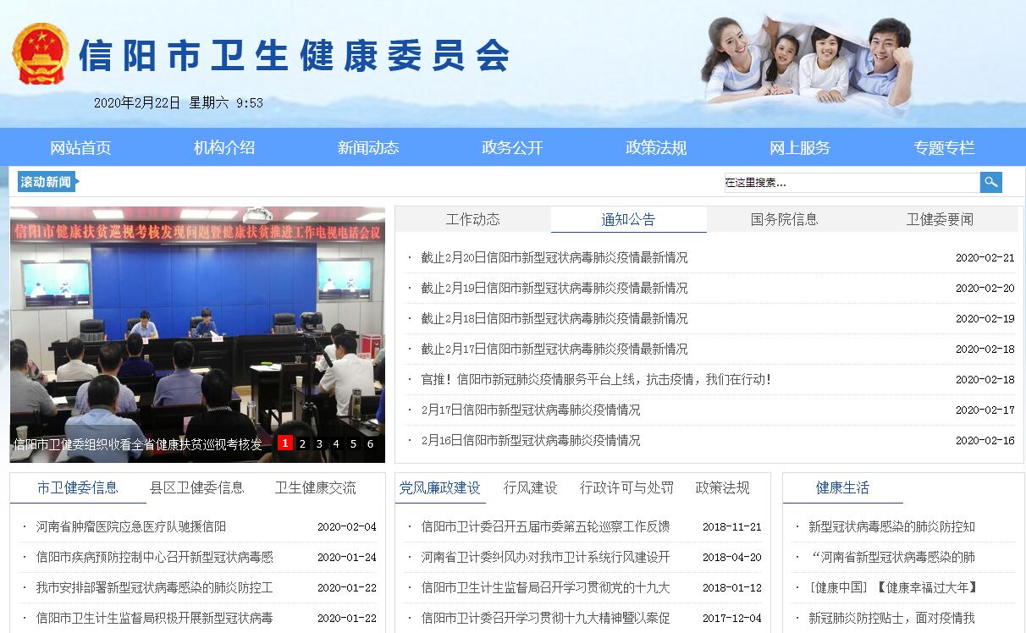Switch to the 县区卫健委信息 tab
This screenshot has width=1026, height=633.
click(x=196, y=488)
